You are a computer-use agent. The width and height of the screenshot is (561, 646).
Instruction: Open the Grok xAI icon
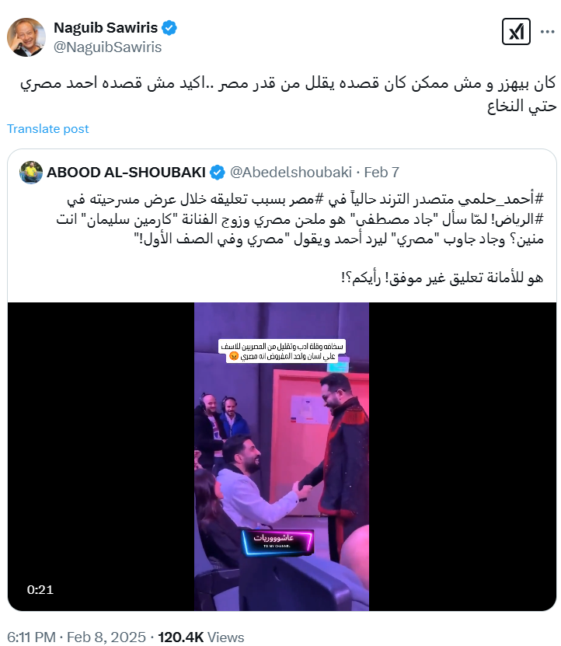pyautogui.click(x=516, y=32)
